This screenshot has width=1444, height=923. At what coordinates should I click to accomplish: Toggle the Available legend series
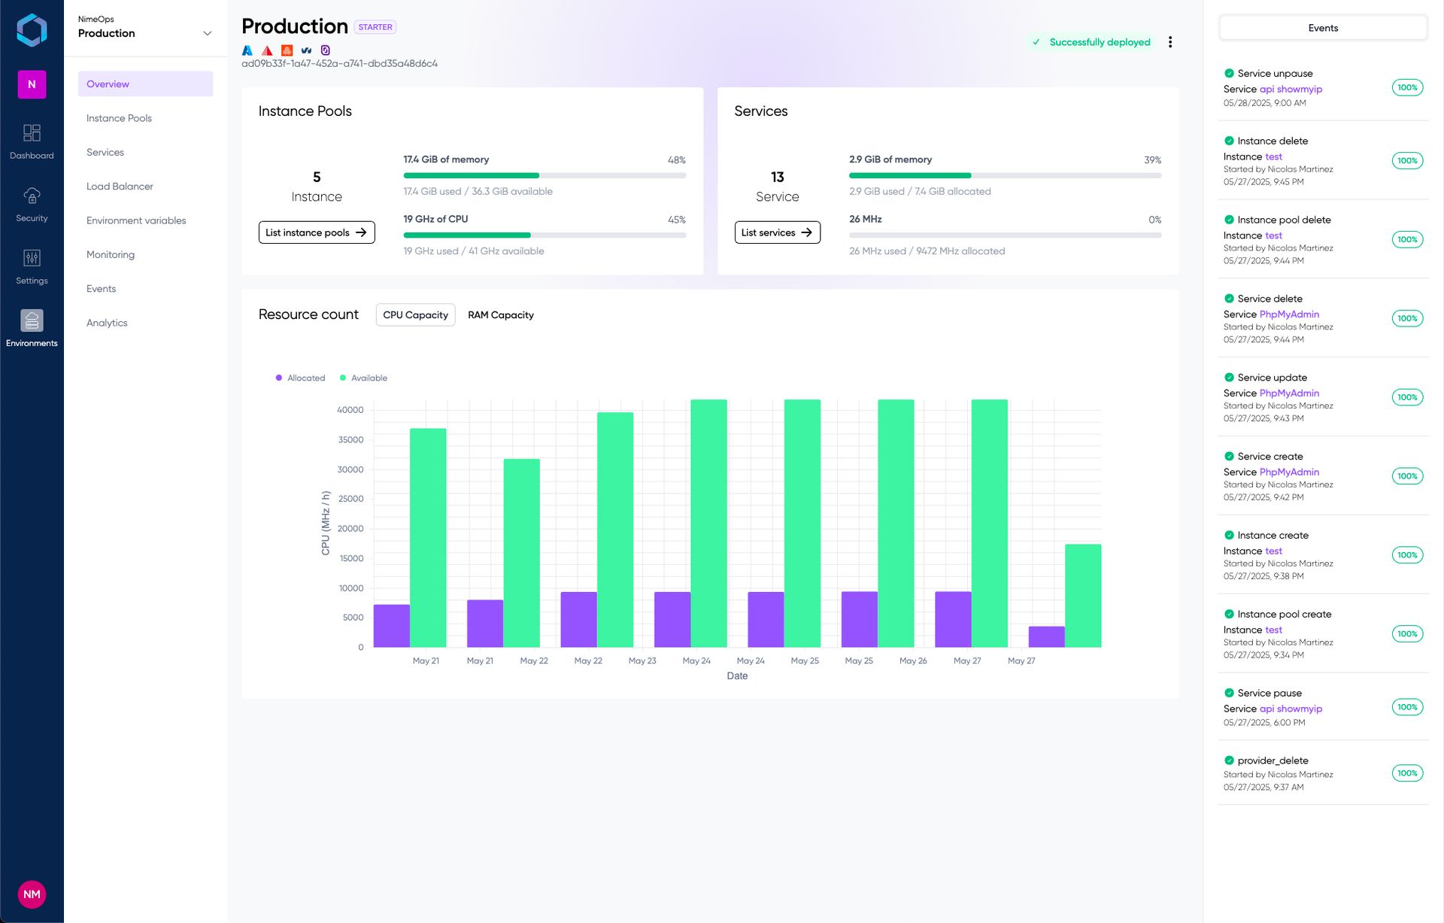(x=364, y=378)
